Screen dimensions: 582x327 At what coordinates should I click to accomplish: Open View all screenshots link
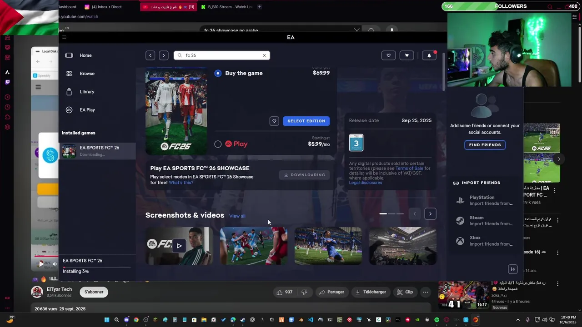(237, 216)
